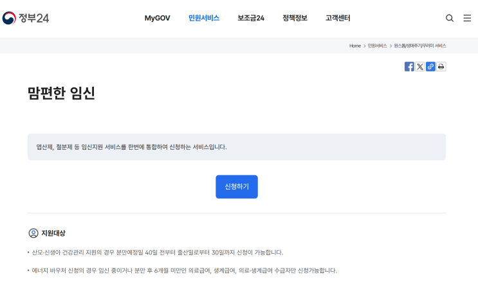
Task: Open the hamburger menu icon
Action: pyautogui.click(x=467, y=18)
